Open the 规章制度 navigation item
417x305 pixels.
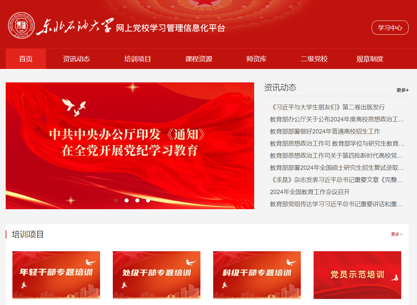(370, 59)
